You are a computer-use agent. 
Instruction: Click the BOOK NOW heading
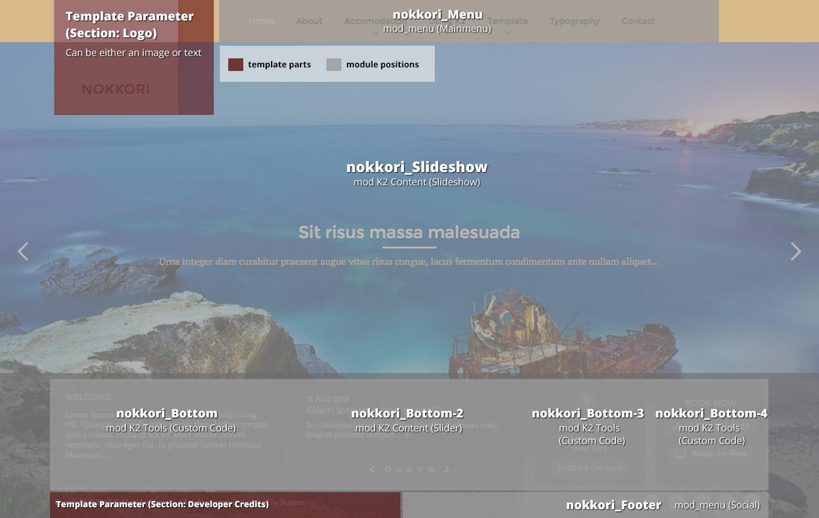tap(711, 403)
